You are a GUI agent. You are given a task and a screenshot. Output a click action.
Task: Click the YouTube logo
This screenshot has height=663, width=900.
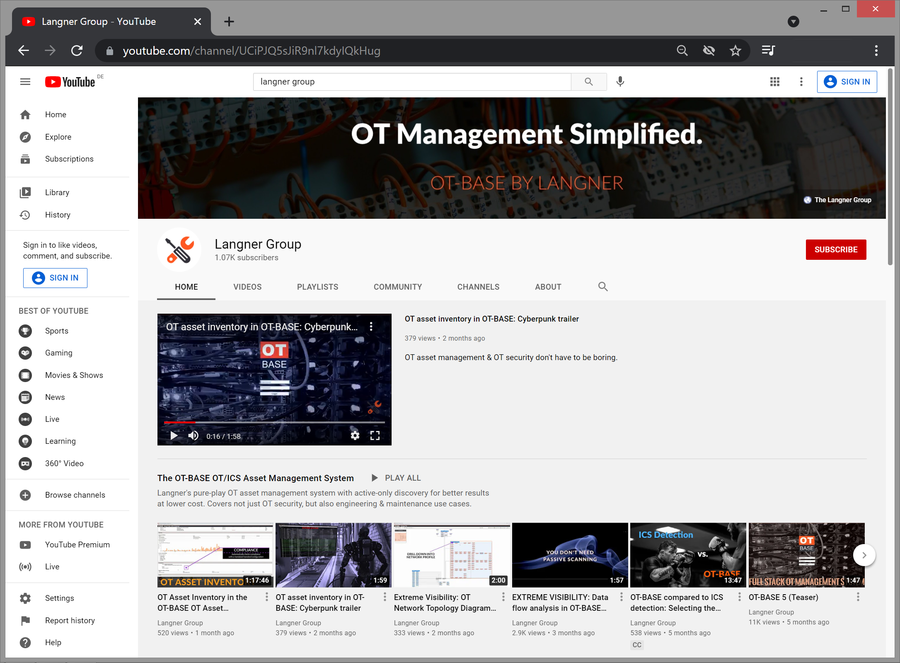(x=70, y=82)
